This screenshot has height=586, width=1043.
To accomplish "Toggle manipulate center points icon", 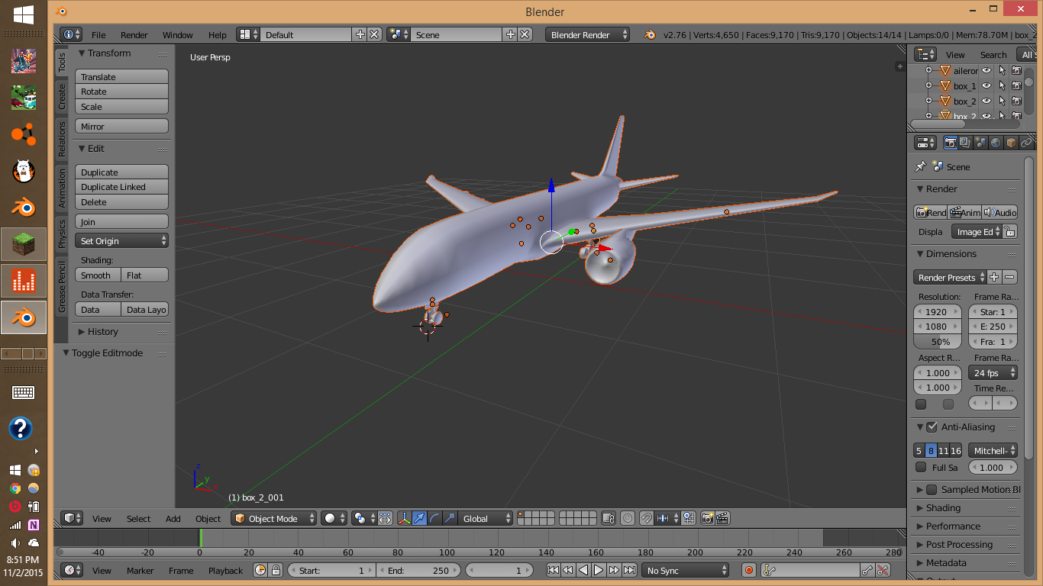I will point(385,518).
